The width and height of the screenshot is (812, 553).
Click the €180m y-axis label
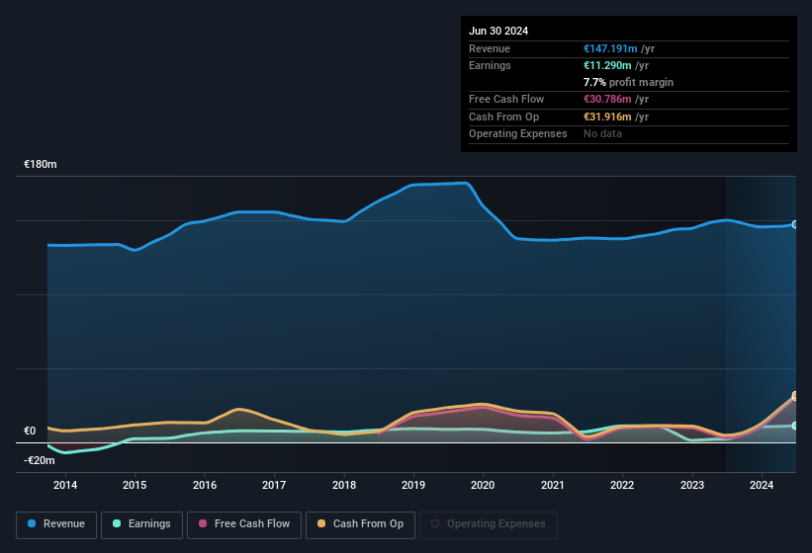pos(41,164)
